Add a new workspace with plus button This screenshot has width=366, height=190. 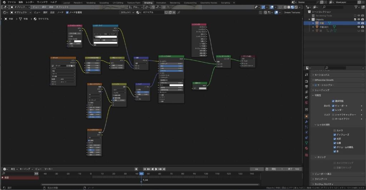[x=234, y=3]
